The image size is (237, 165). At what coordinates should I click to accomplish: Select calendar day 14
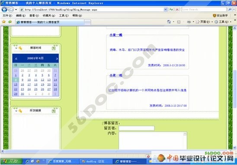(55, 80)
